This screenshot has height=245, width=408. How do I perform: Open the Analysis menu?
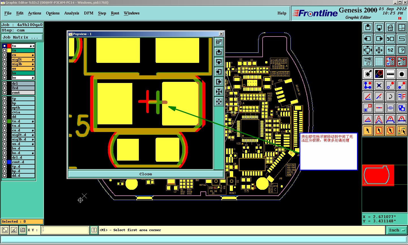pos(72,13)
